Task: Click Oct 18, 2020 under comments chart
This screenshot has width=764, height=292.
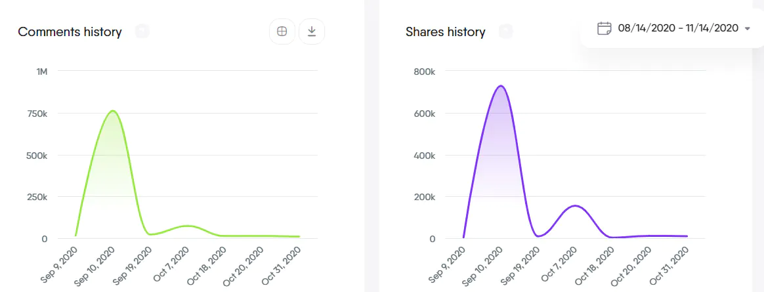Action: [x=207, y=266]
